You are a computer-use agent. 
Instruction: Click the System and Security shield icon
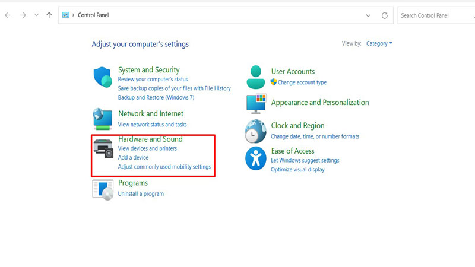[103, 78]
